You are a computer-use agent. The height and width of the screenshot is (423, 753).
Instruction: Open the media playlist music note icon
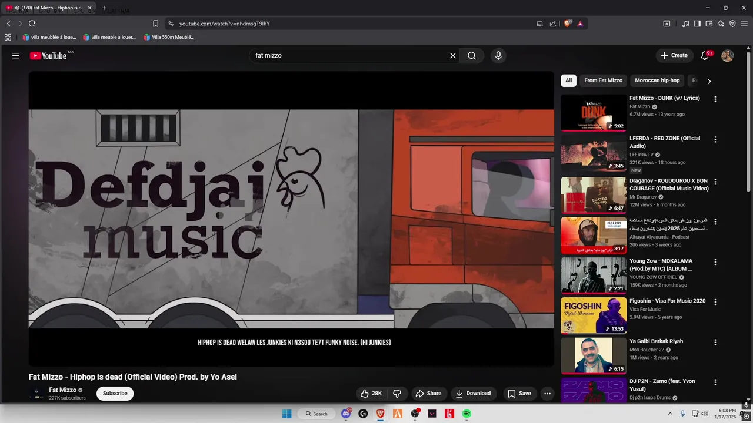(x=685, y=23)
